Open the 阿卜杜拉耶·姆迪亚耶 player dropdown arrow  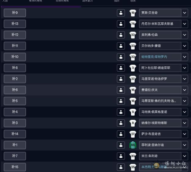[x=185, y=68]
